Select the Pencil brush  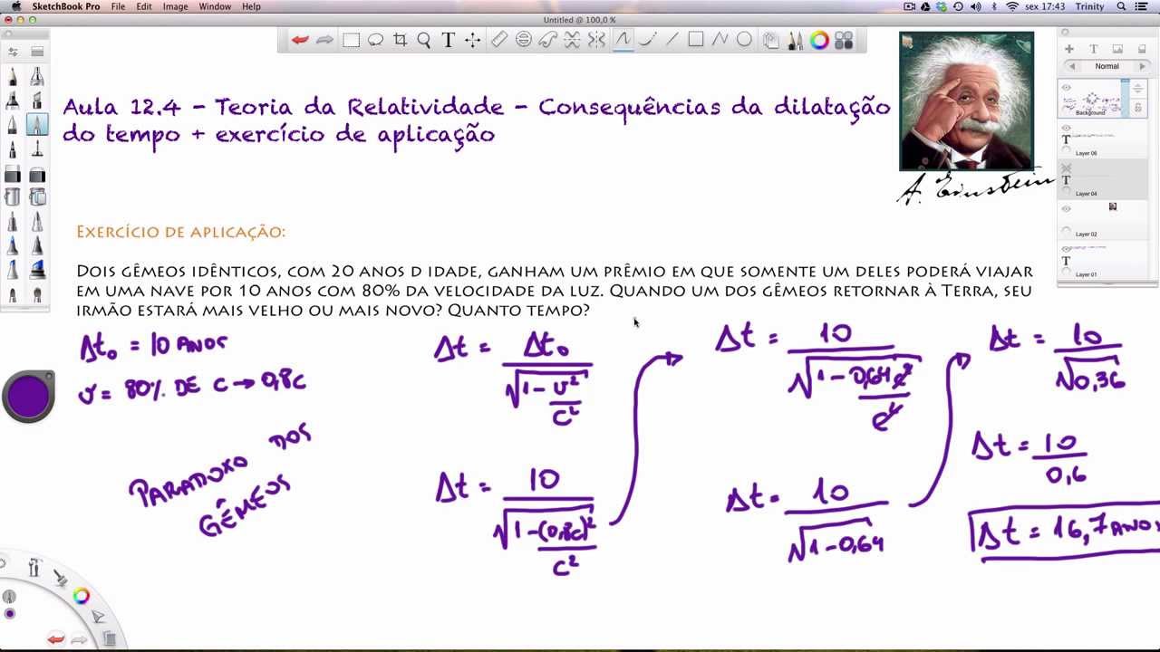click(13, 77)
